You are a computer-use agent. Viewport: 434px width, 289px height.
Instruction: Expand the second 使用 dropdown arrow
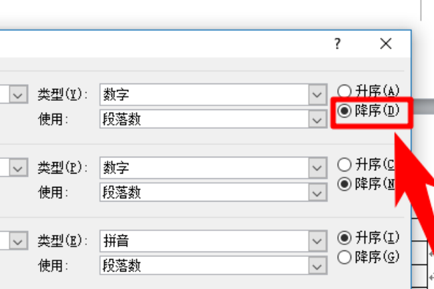point(316,192)
